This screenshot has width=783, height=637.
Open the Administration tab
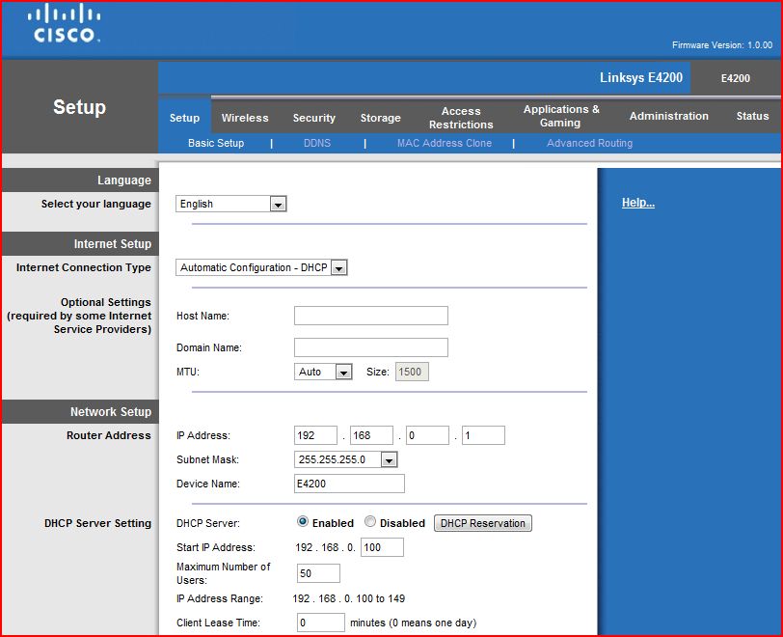tap(668, 116)
